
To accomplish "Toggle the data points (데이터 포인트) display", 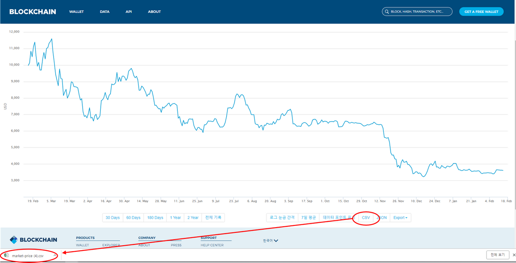I will point(336,217).
